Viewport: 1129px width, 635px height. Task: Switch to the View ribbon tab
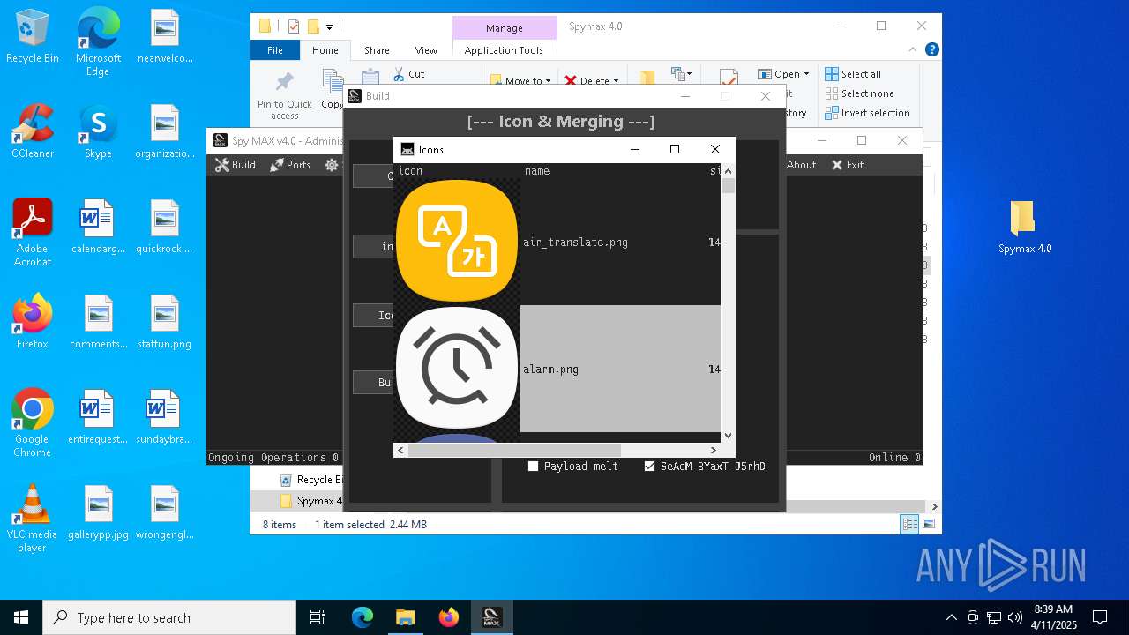[x=426, y=50]
